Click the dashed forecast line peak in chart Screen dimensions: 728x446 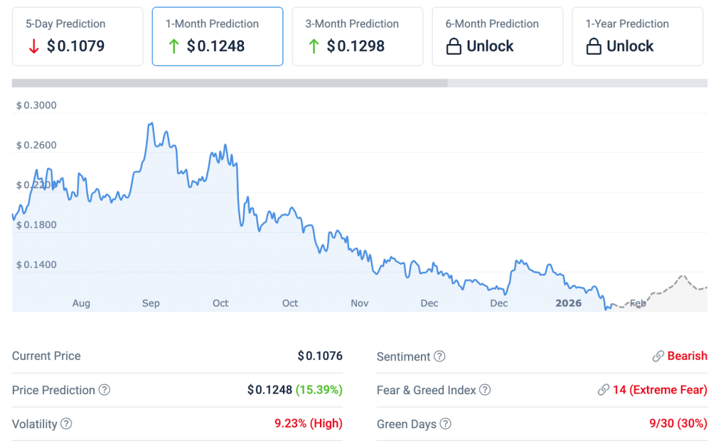tap(682, 276)
